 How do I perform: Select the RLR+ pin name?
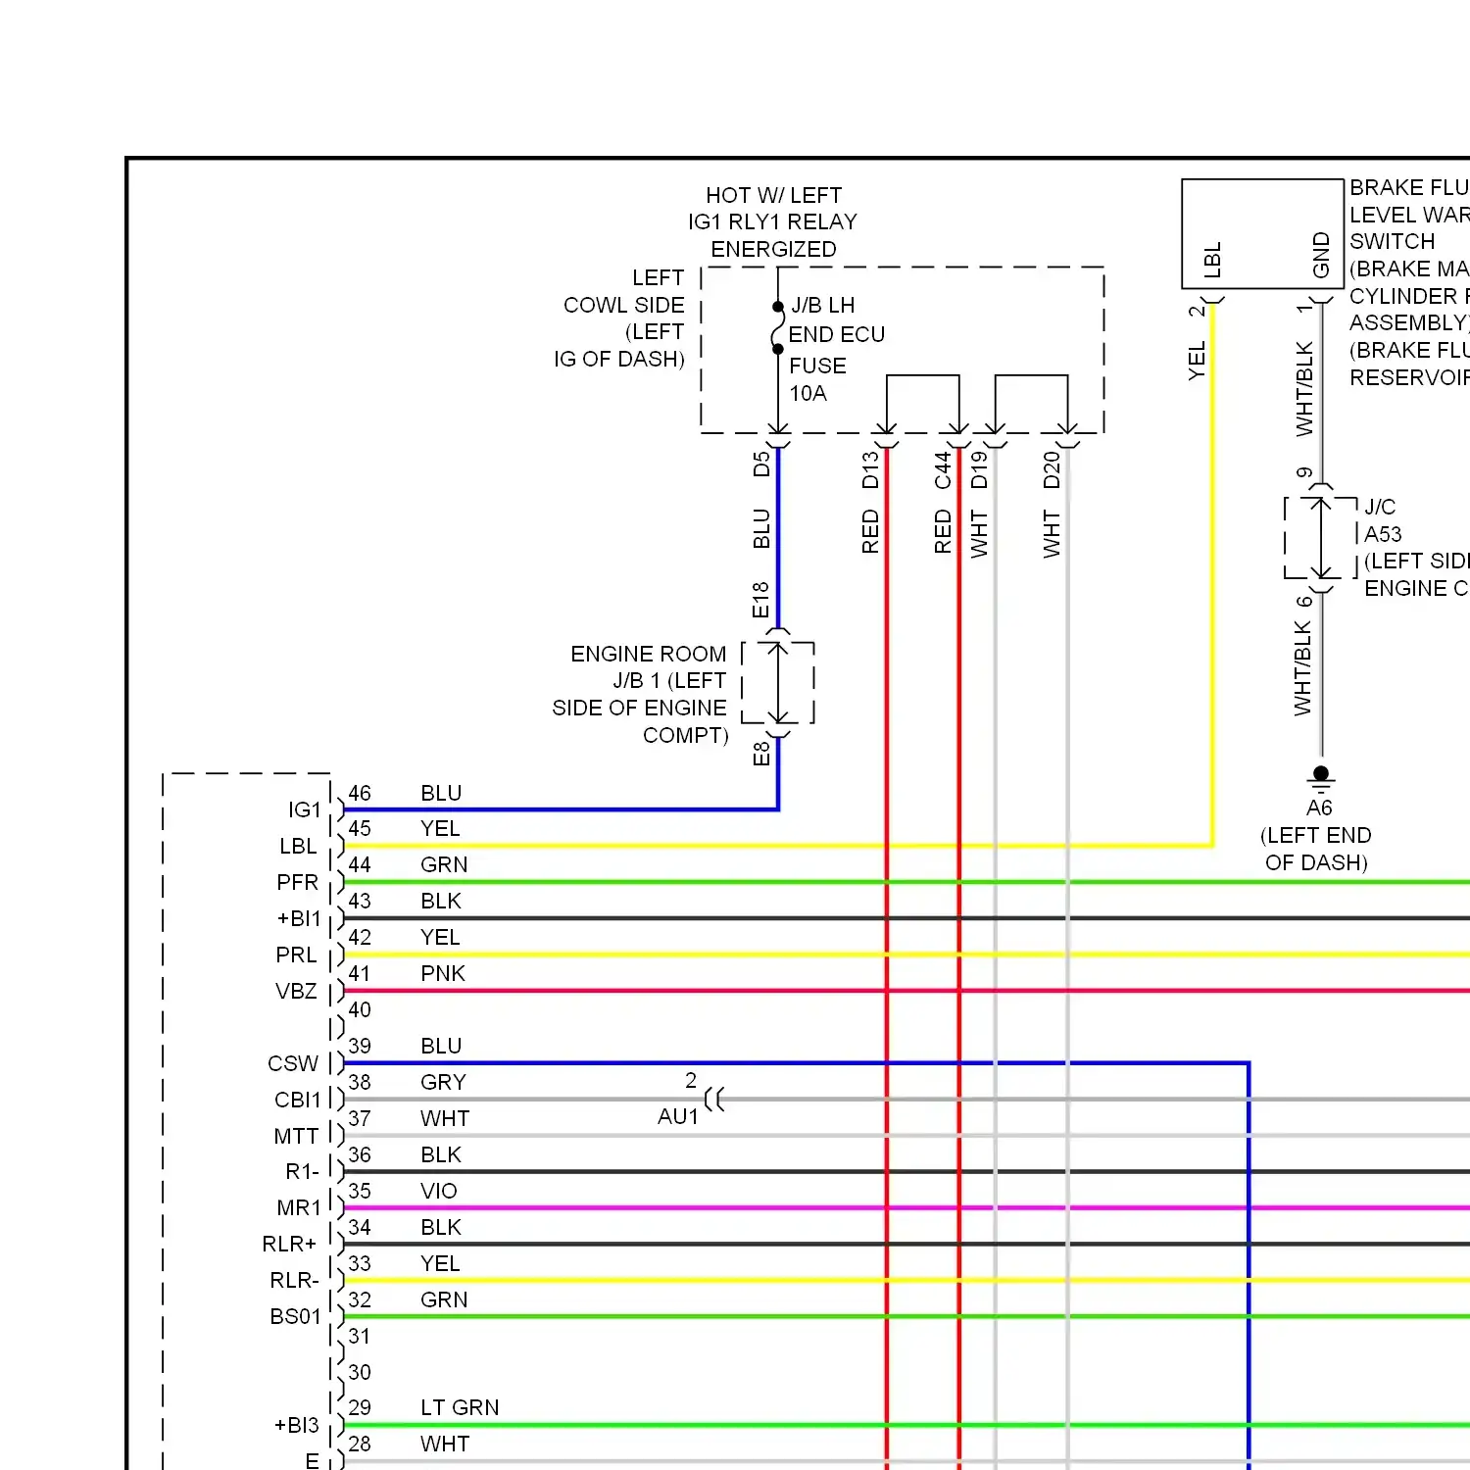(x=289, y=1244)
